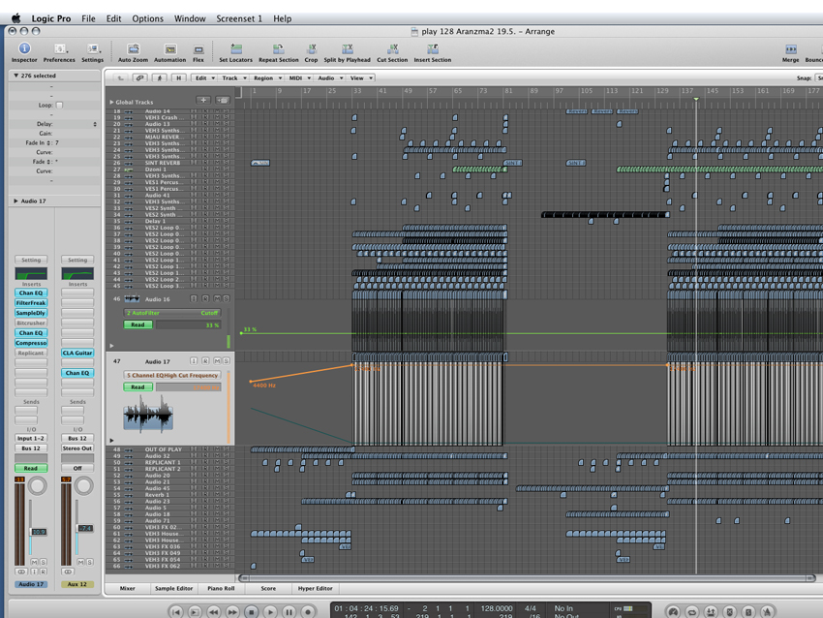823x618 pixels.
Task: Click the Audio 17 channel volume fader
Action: tap(39, 532)
